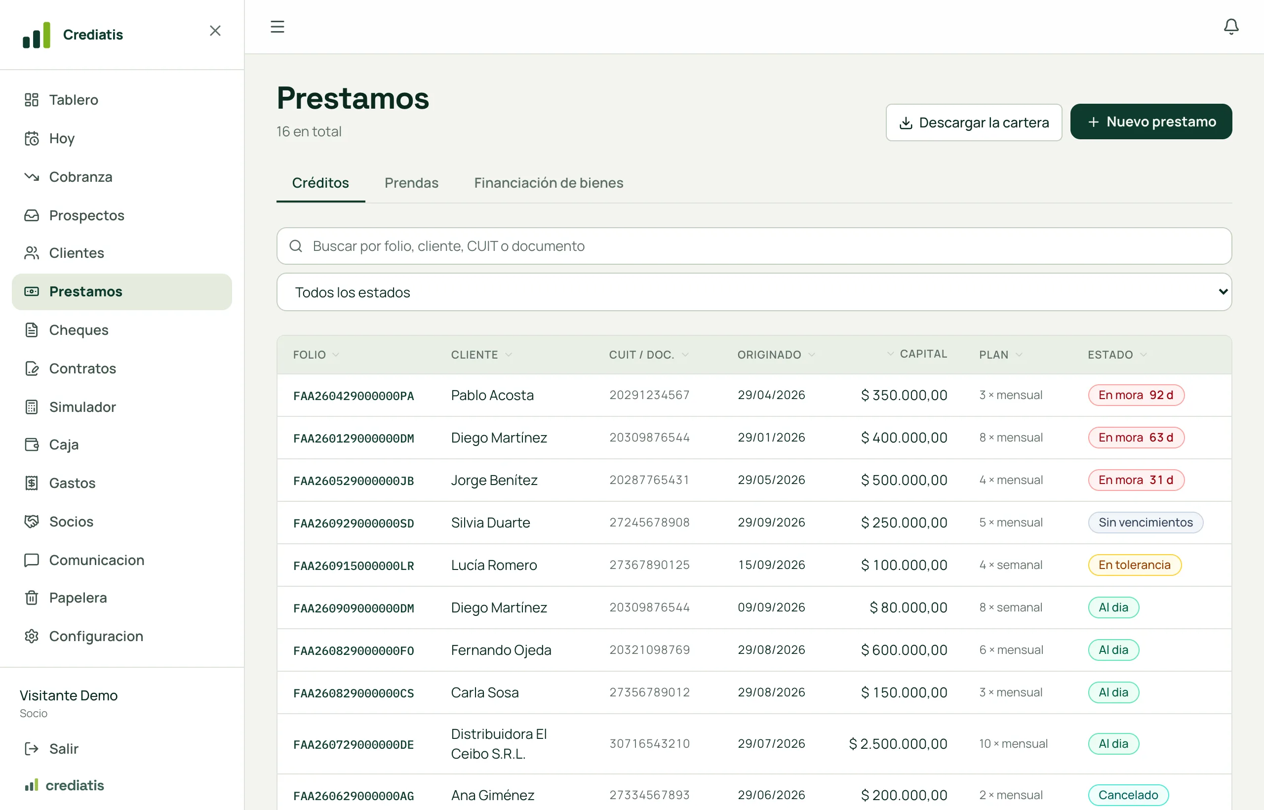
Task: Click Descargar la cartera button
Action: point(974,122)
